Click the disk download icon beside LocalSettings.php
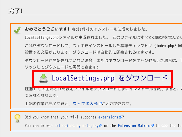182x137 pixels. pos(44,78)
